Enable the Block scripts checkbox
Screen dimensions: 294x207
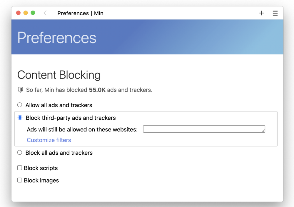click(19, 168)
